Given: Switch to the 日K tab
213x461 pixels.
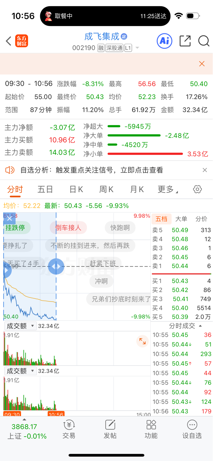Looking at the screenshot, I should (x=76, y=189).
